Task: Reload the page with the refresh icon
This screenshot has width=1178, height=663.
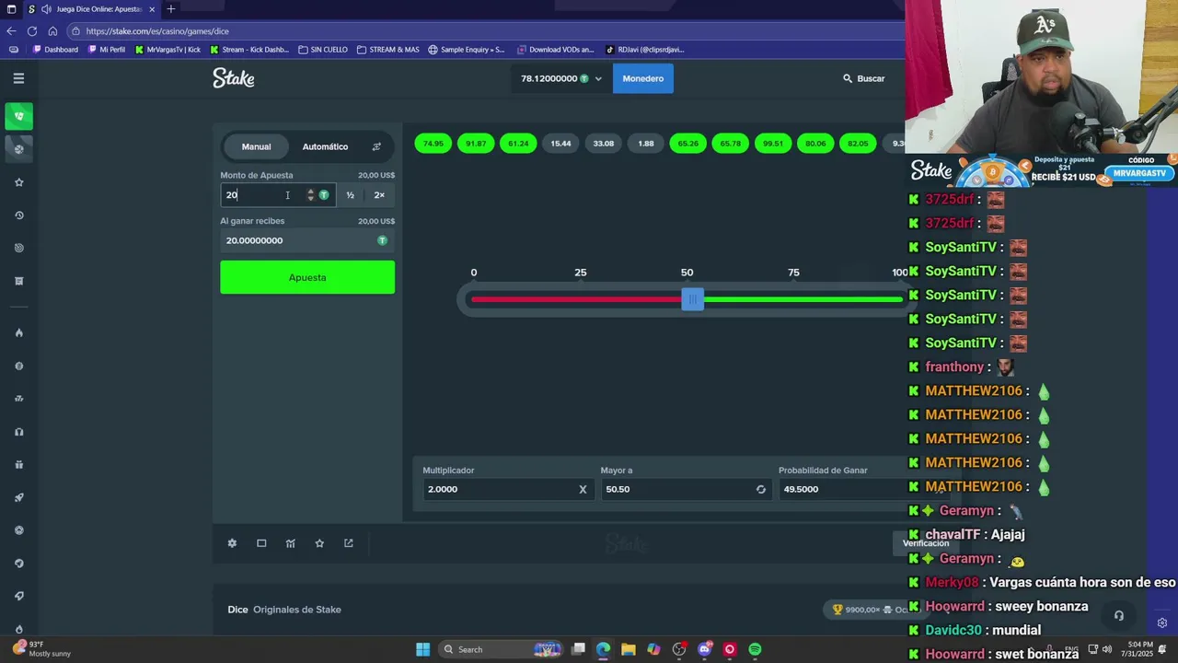Action: tap(32, 30)
